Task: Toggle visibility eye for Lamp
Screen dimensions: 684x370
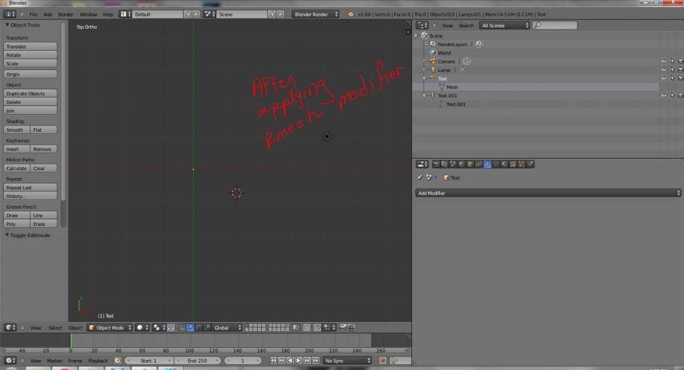Action: pyautogui.click(x=663, y=69)
